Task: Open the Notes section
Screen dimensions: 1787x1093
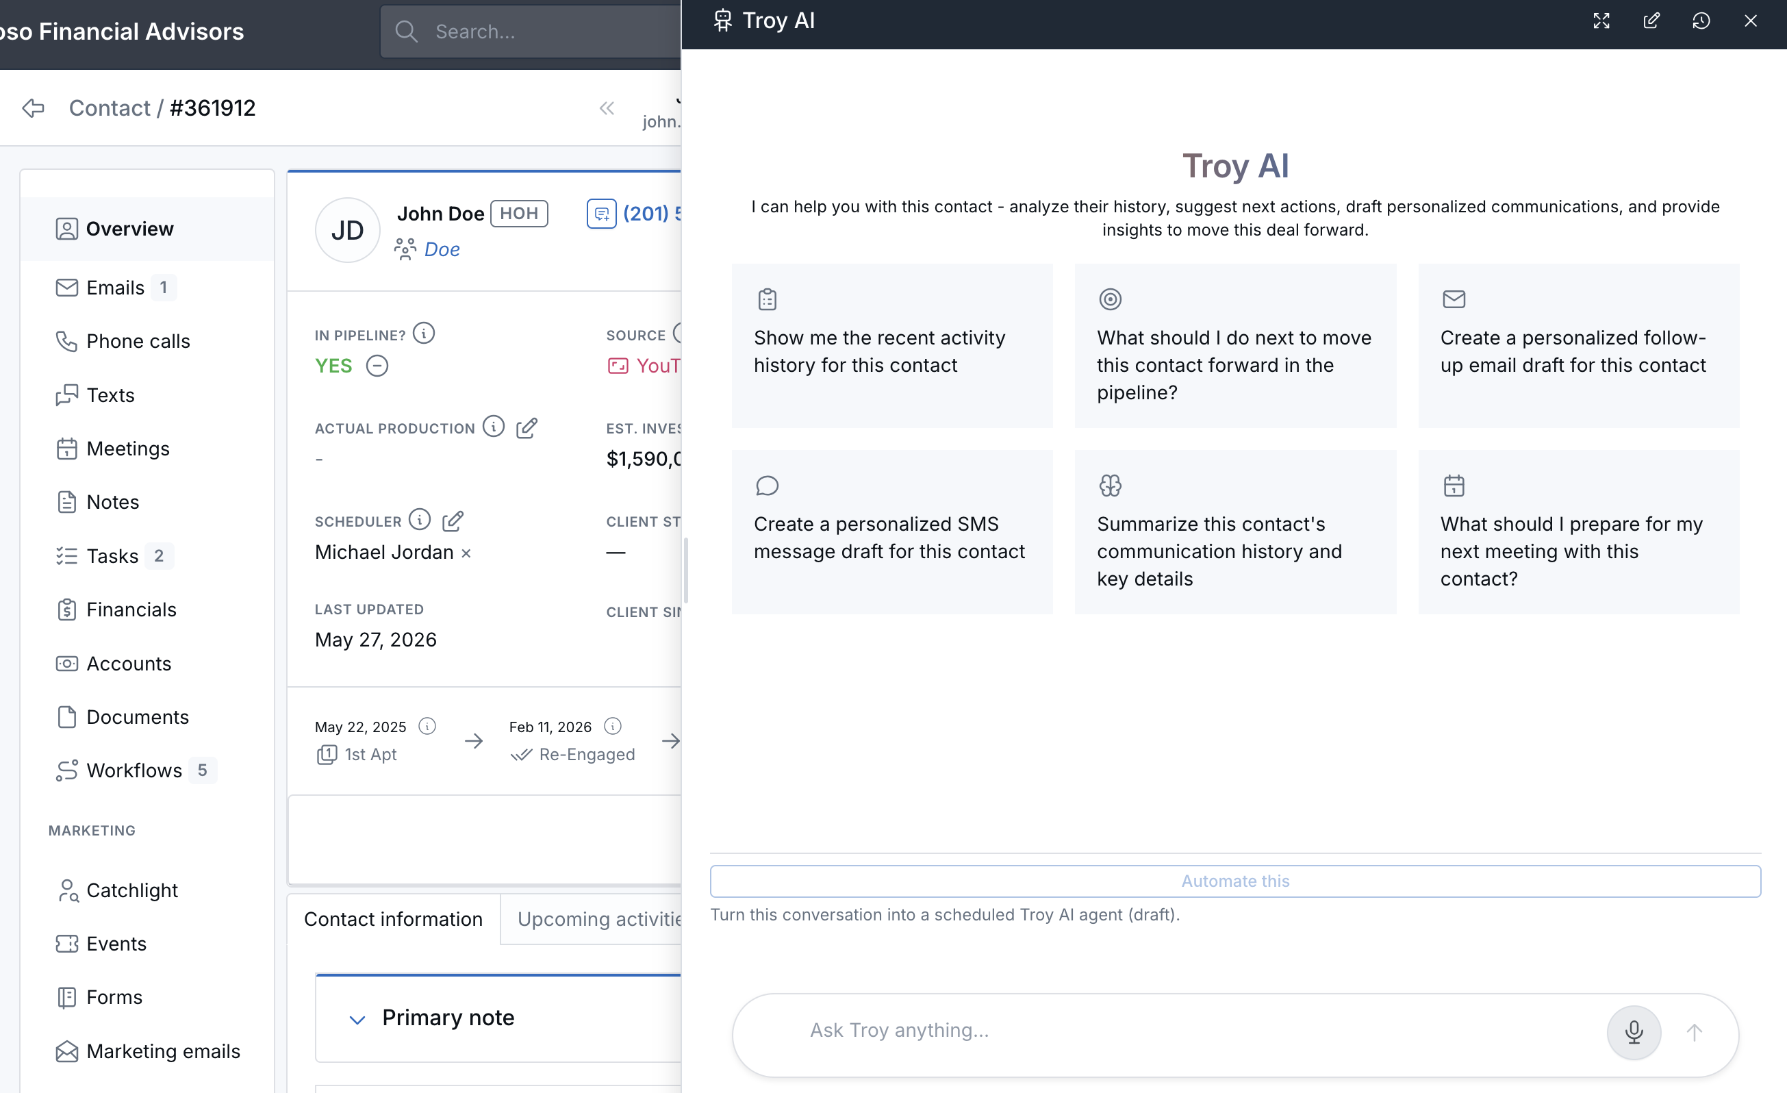Action: pyautogui.click(x=147, y=502)
